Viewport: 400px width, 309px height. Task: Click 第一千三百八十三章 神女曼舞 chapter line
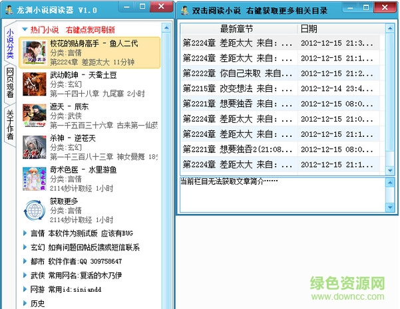pyautogui.click(x=104, y=157)
